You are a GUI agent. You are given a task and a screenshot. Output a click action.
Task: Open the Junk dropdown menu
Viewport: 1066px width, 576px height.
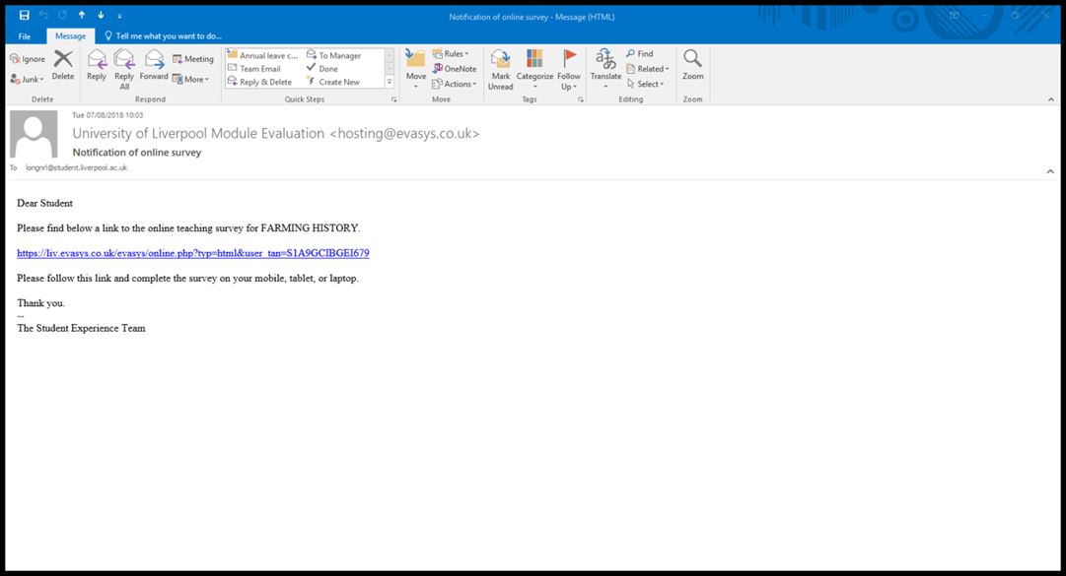coord(28,80)
